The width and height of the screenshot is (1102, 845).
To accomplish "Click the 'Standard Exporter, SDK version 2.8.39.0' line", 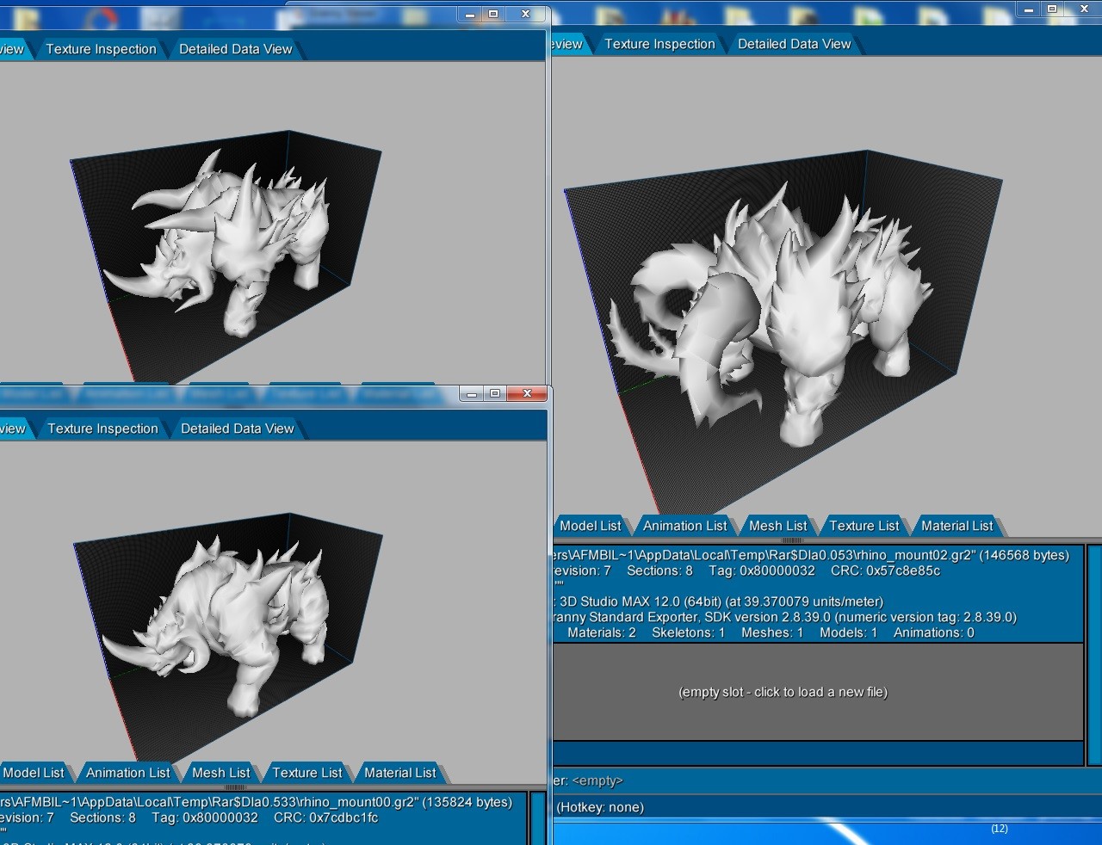I will pos(784,617).
